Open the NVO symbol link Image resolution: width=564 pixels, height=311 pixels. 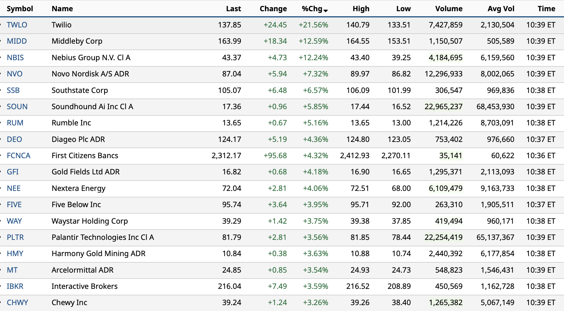pos(14,74)
